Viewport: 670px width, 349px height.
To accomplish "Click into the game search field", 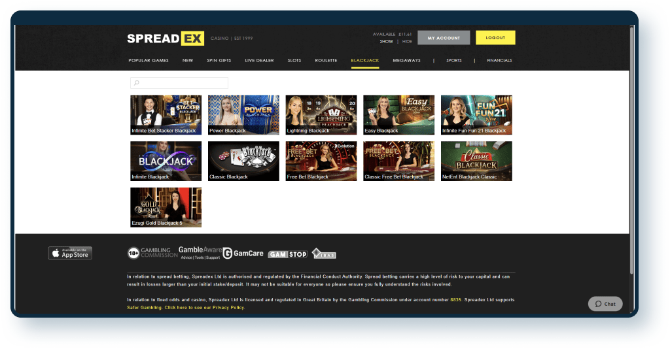I will (x=179, y=83).
